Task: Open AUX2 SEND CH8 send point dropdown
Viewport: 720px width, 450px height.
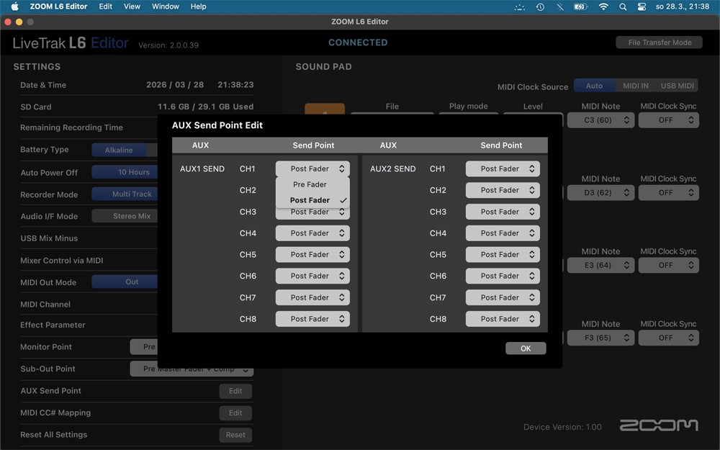Action: 502,319
